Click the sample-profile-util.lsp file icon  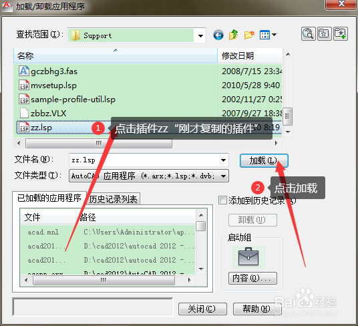pos(24,100)
